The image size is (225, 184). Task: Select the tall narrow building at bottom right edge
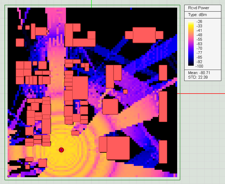pos(163,152)
